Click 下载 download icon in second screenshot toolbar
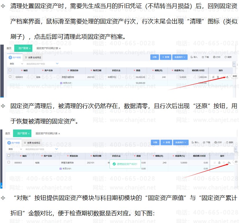 [204, 142]
